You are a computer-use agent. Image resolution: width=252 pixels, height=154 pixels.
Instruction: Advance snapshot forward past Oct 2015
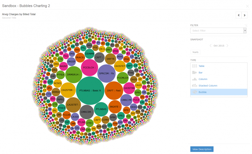click(x=227, y=46)
